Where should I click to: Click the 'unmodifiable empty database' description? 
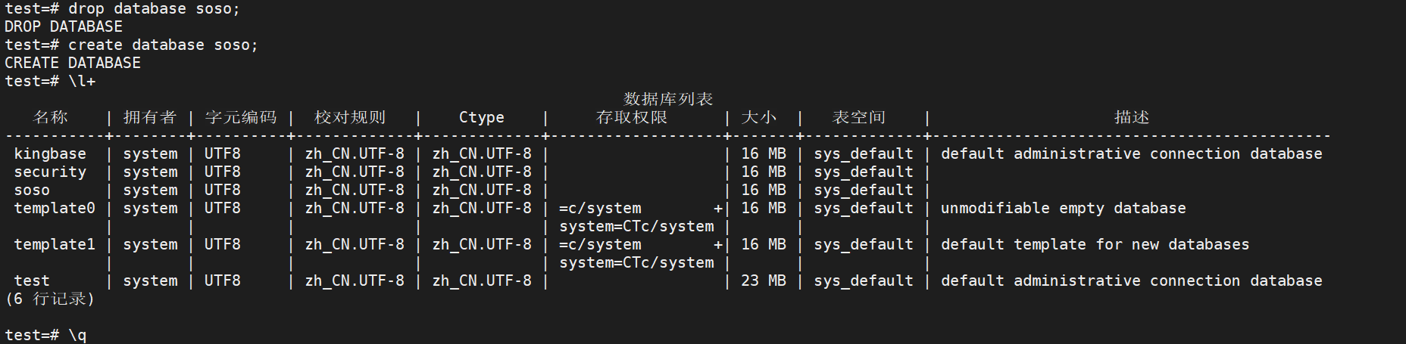[1063, 208]
